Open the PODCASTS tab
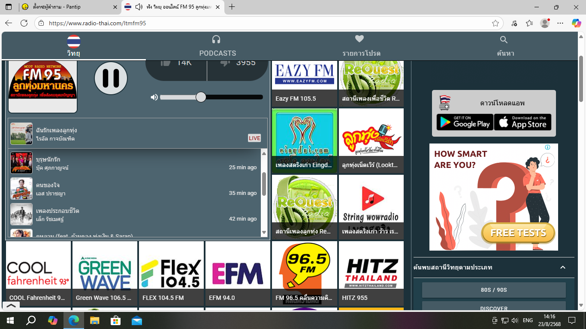586x329 pixels. (x=217, y=46)
